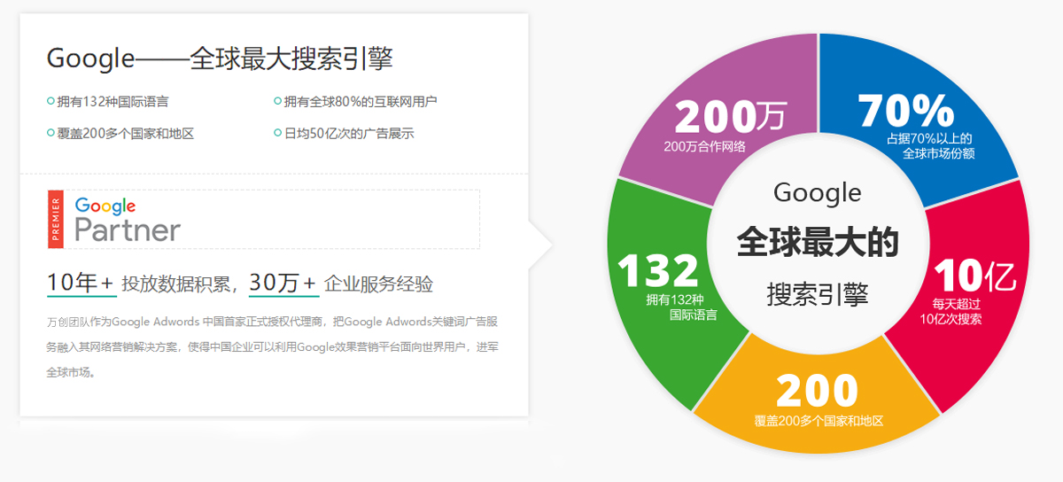The width and height of the screenshot is (1063, 482).
Task: Click the triangular pointer arrow on card edge
Action: coord(540,242)
